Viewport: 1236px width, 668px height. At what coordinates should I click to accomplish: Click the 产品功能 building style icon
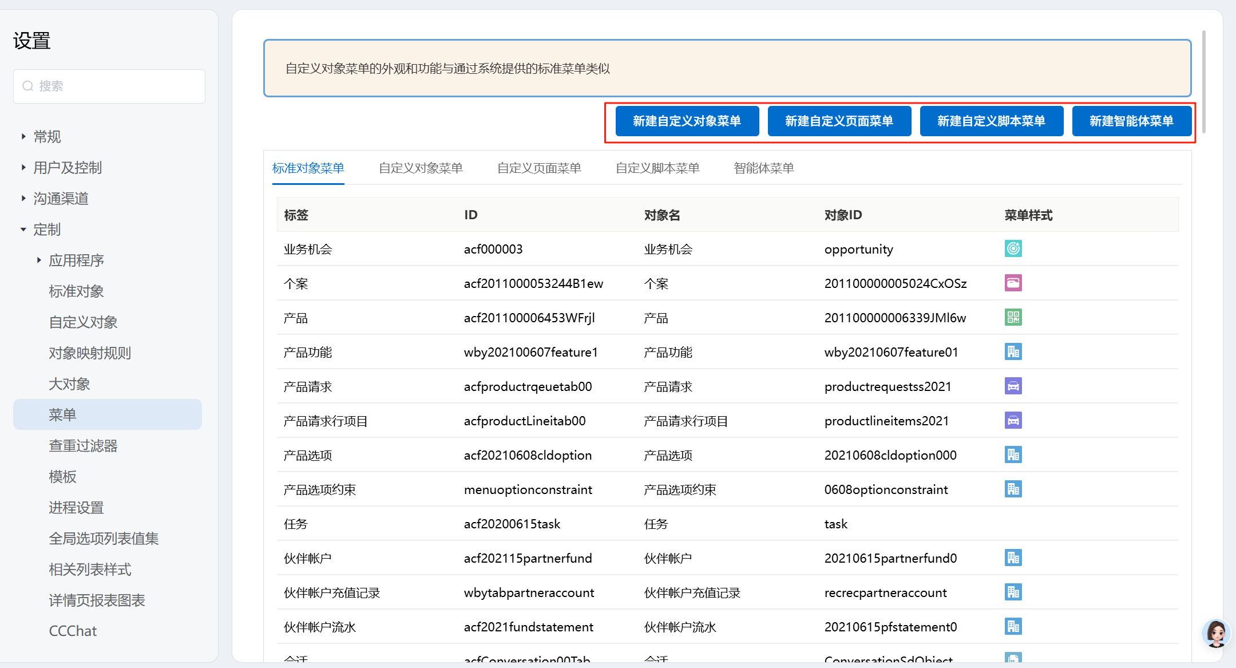coord(1013,351)
